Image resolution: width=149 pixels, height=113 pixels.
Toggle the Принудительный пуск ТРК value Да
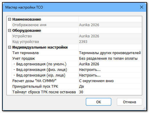tap(110, 87)
